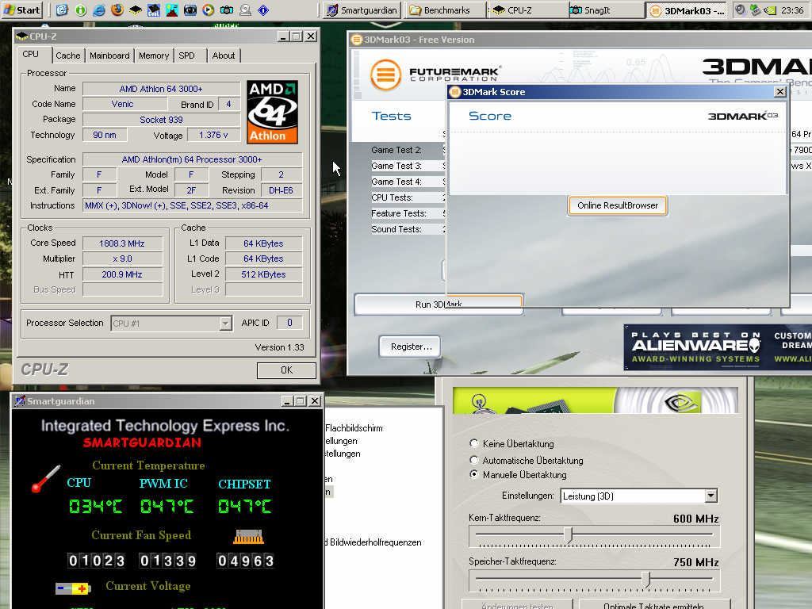Open the Memory tab in CPU-Z
The width and height of the screenshot is (812, 609).
[154, 56]
